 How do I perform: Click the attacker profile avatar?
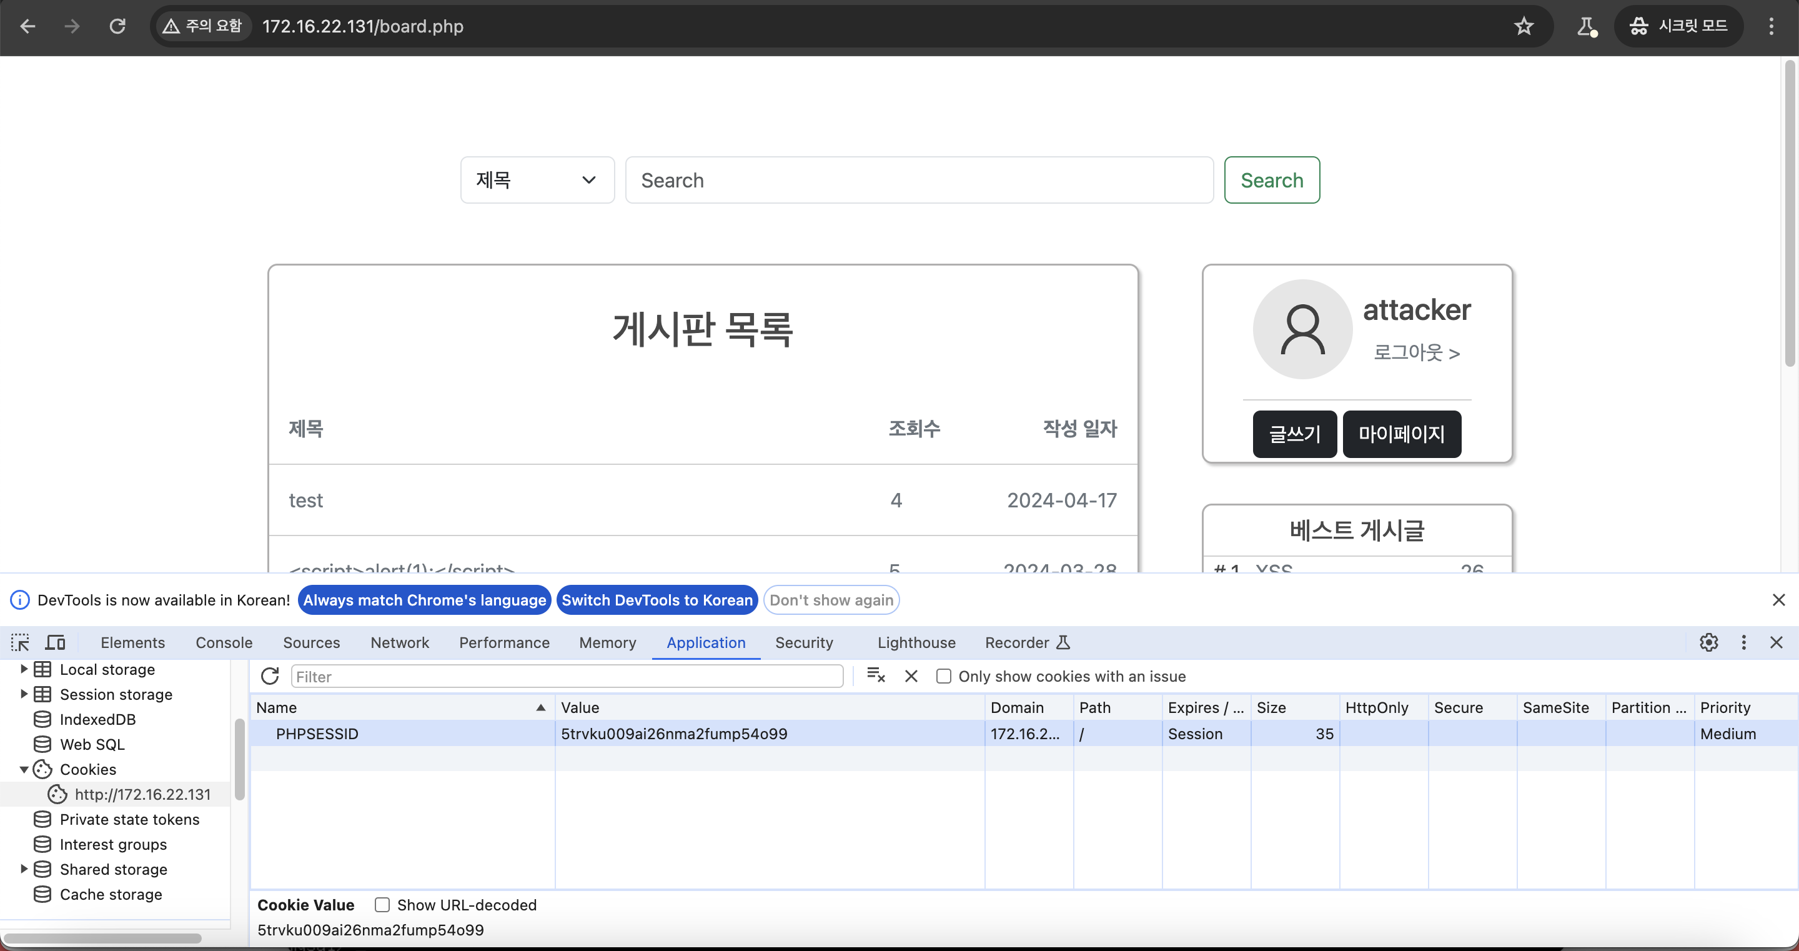(1302, 329)
